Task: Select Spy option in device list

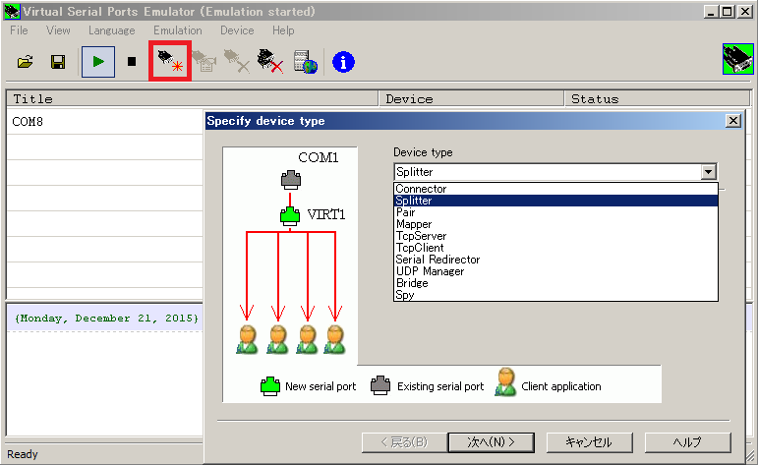Action: pyautogui.click(x=404, y=295)
